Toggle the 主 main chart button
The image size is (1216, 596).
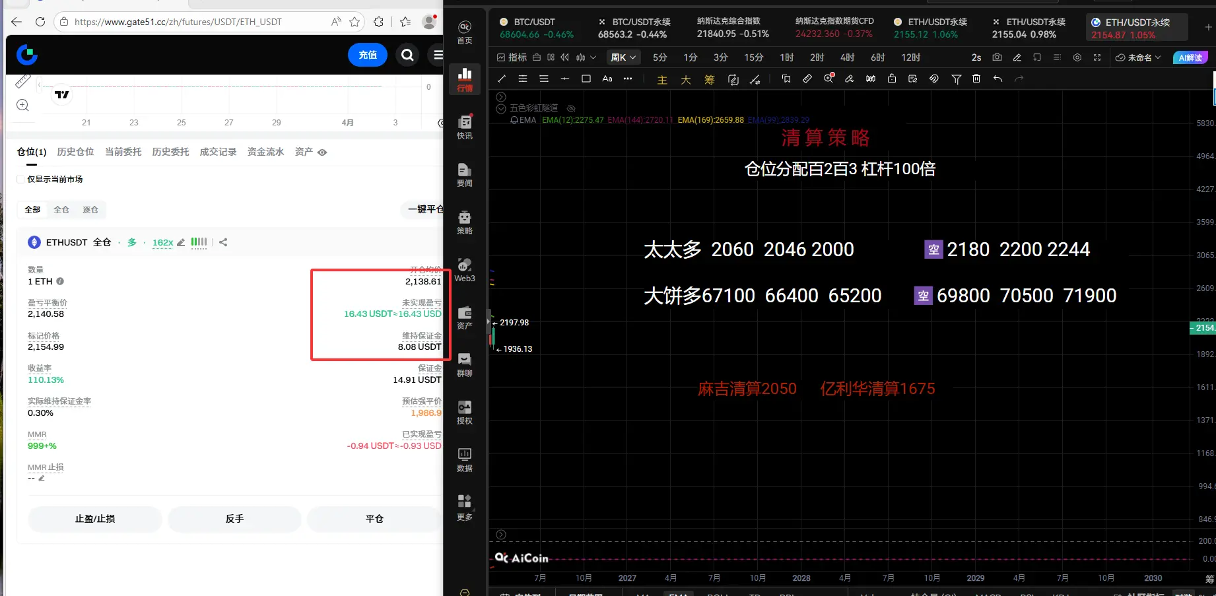click(x=662, y=80)
